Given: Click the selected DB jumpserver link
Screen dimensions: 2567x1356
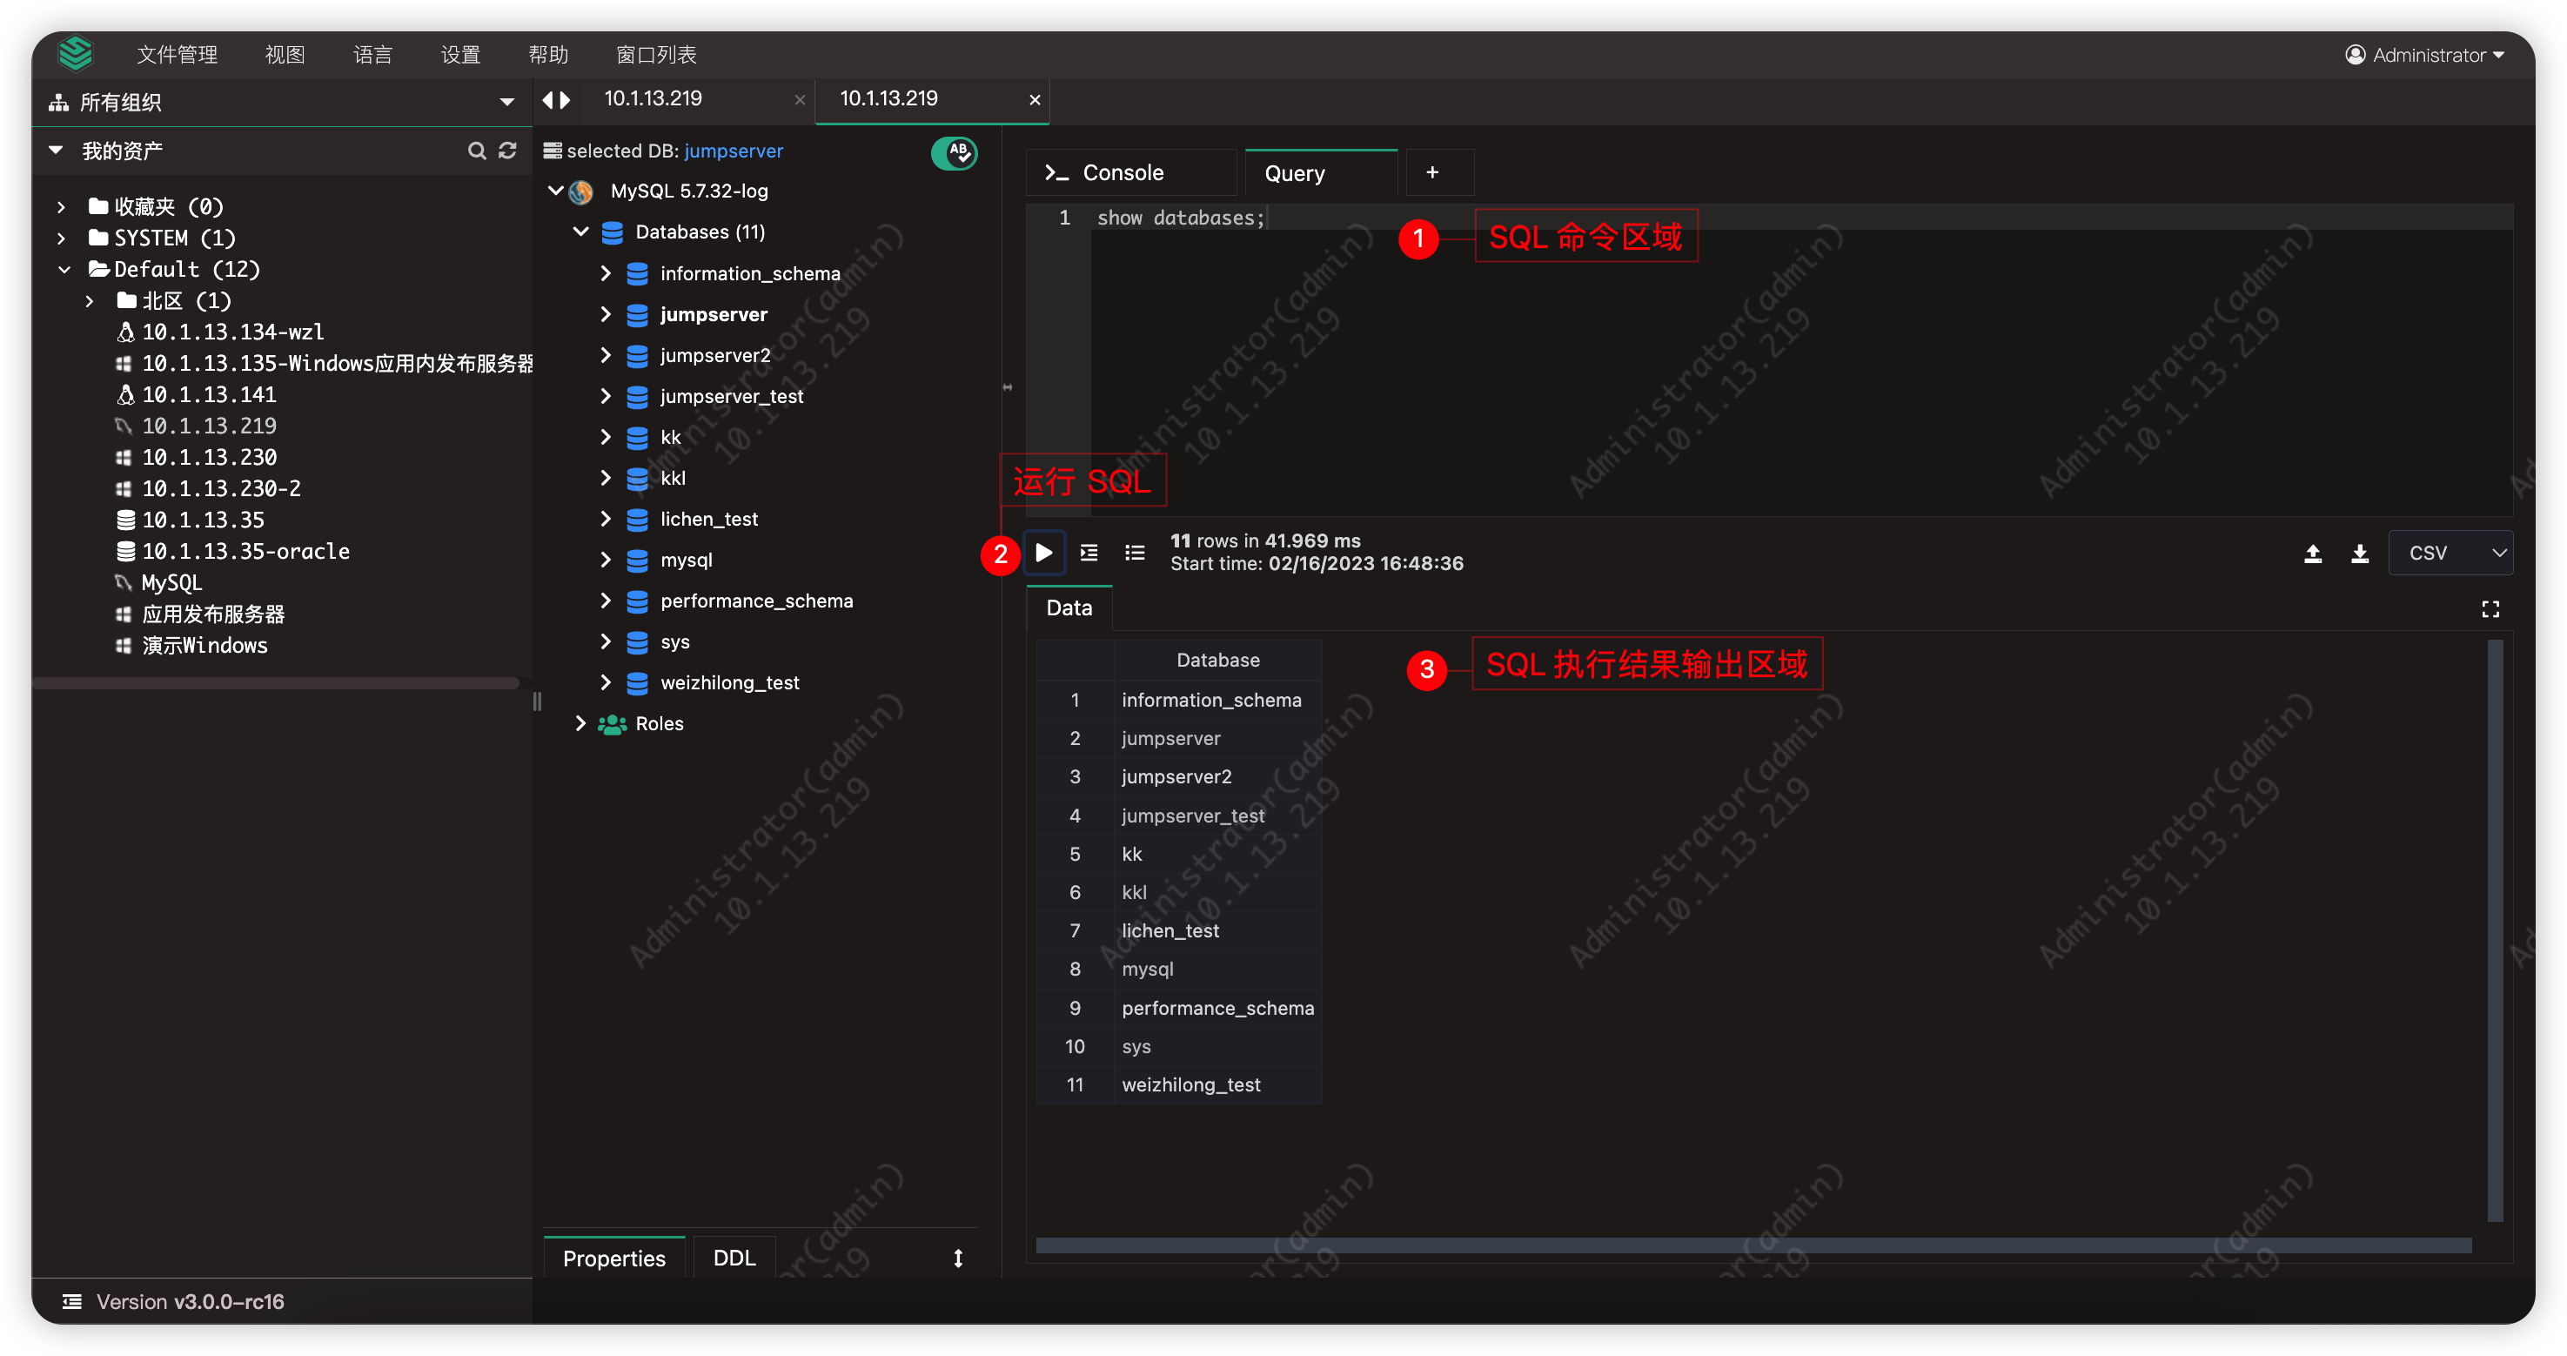Looking at the screenshot, I should tap(734, 151).
